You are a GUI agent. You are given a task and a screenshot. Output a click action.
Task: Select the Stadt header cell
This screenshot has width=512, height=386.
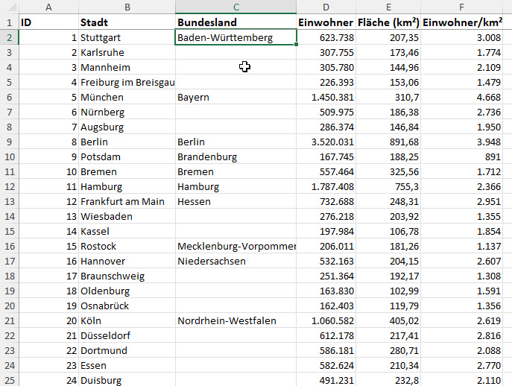click(x=127, y=22)
